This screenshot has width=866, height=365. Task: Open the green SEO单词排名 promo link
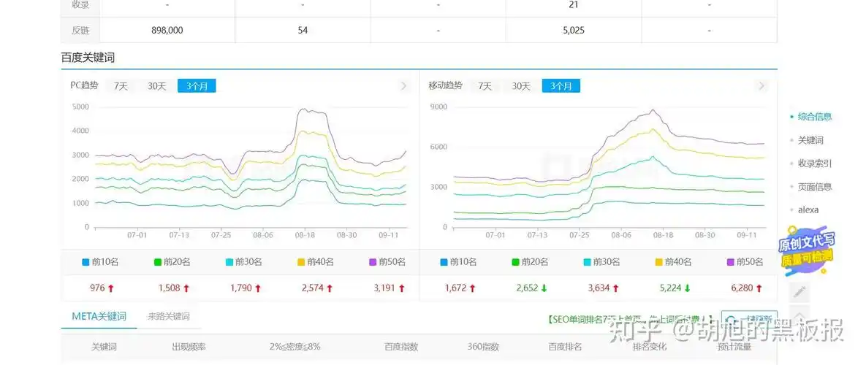(630, 319)
